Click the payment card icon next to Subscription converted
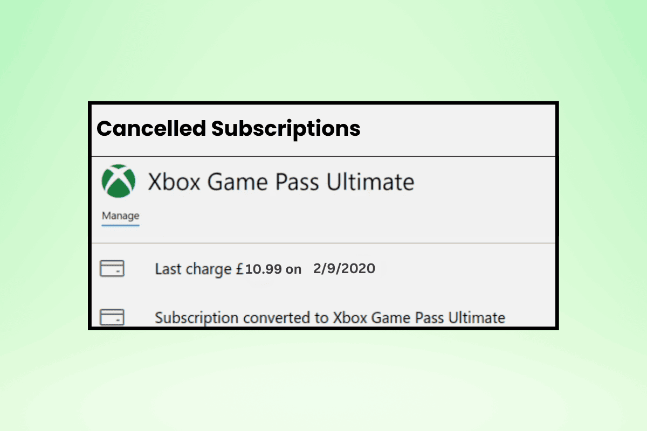This screenshot has height=431, width=647. (x=113, y=317)
